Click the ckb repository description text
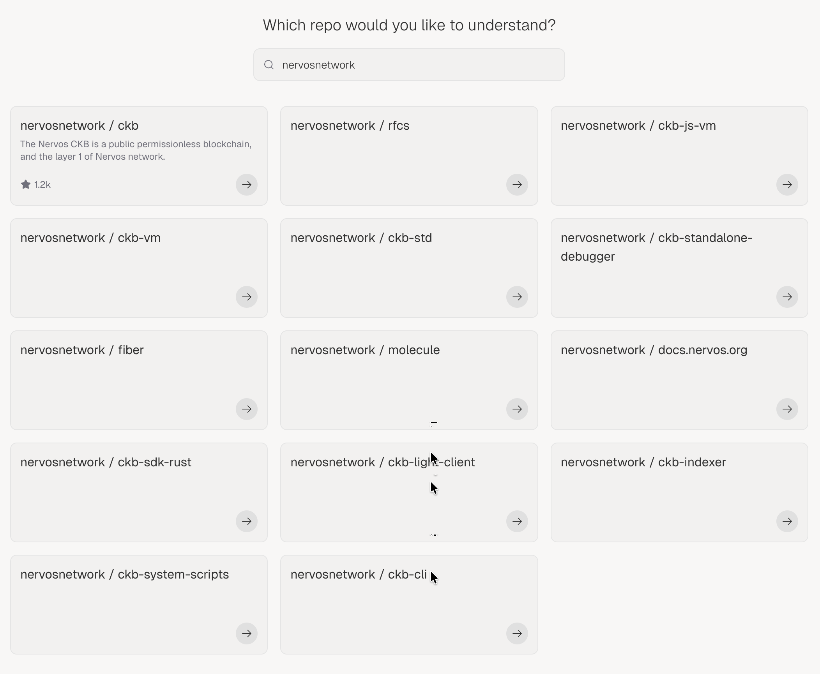The image size is (820, 674). coord(136,150)
